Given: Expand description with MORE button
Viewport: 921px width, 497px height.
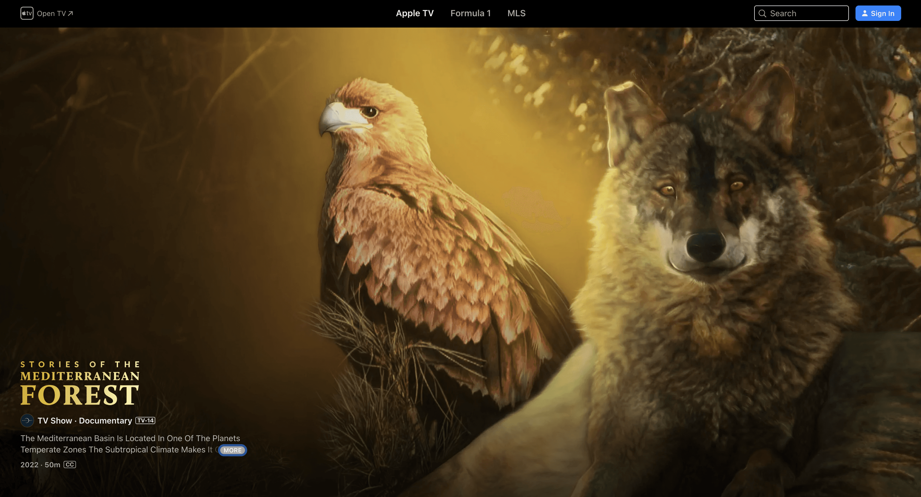Looking at the screenshot, I should coord(233,450).
